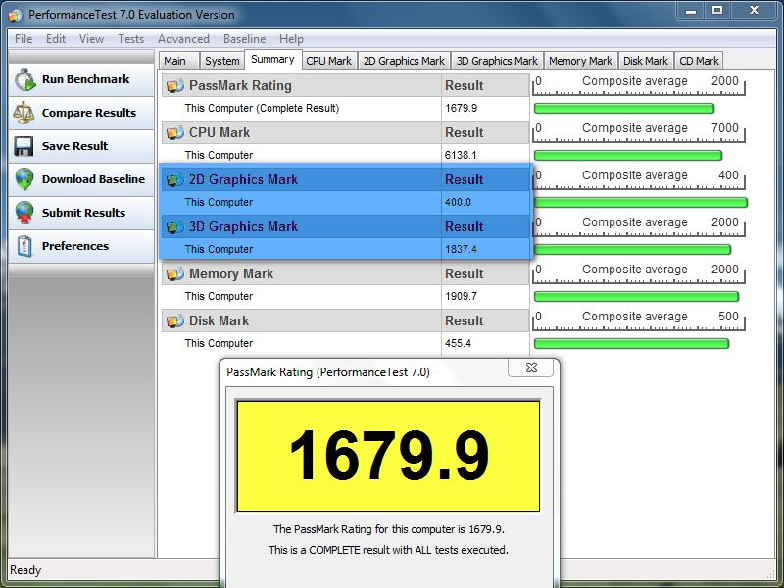The height and width of the screenshot is (588, 784).
Task: Open the Advanced menu
Action: (x=183, y=39)
